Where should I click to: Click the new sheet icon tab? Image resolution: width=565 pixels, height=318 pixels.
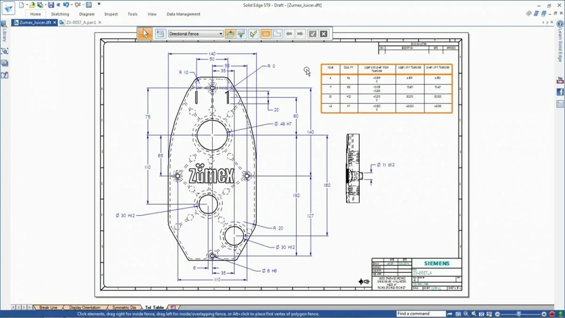coord(172,307)
